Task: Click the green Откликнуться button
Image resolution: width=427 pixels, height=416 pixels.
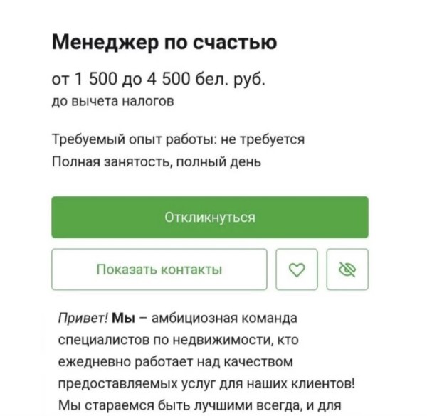Action: (209, 217)
